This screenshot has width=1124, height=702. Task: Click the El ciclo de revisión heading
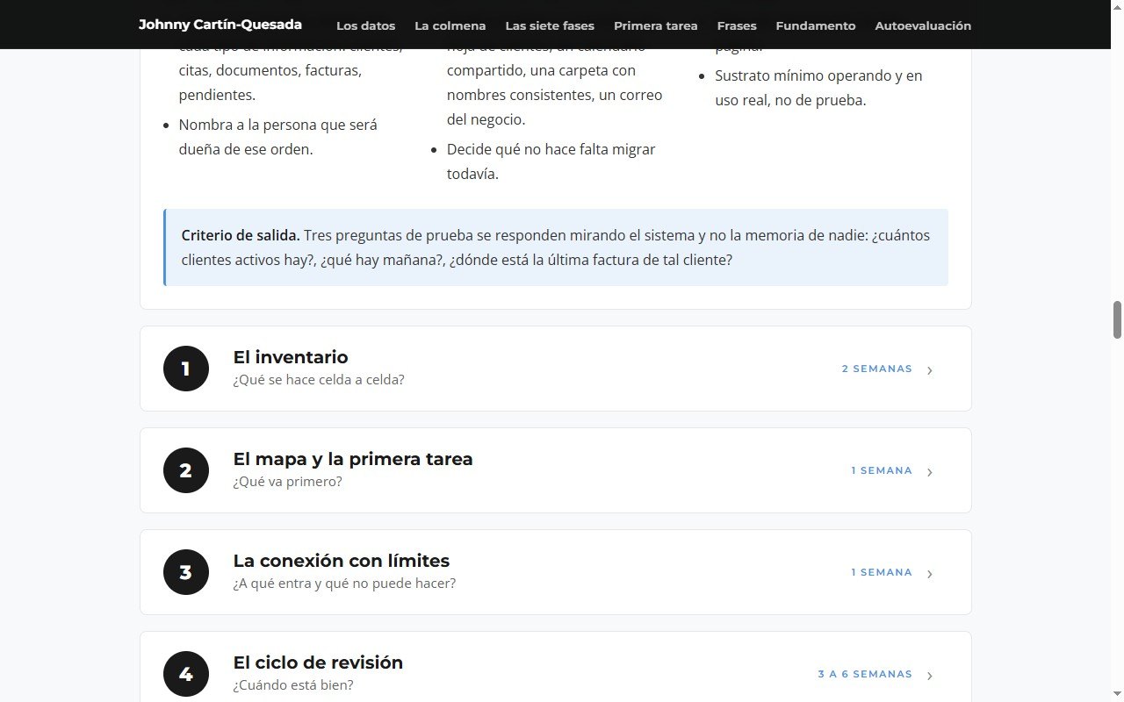click(318, 663)
